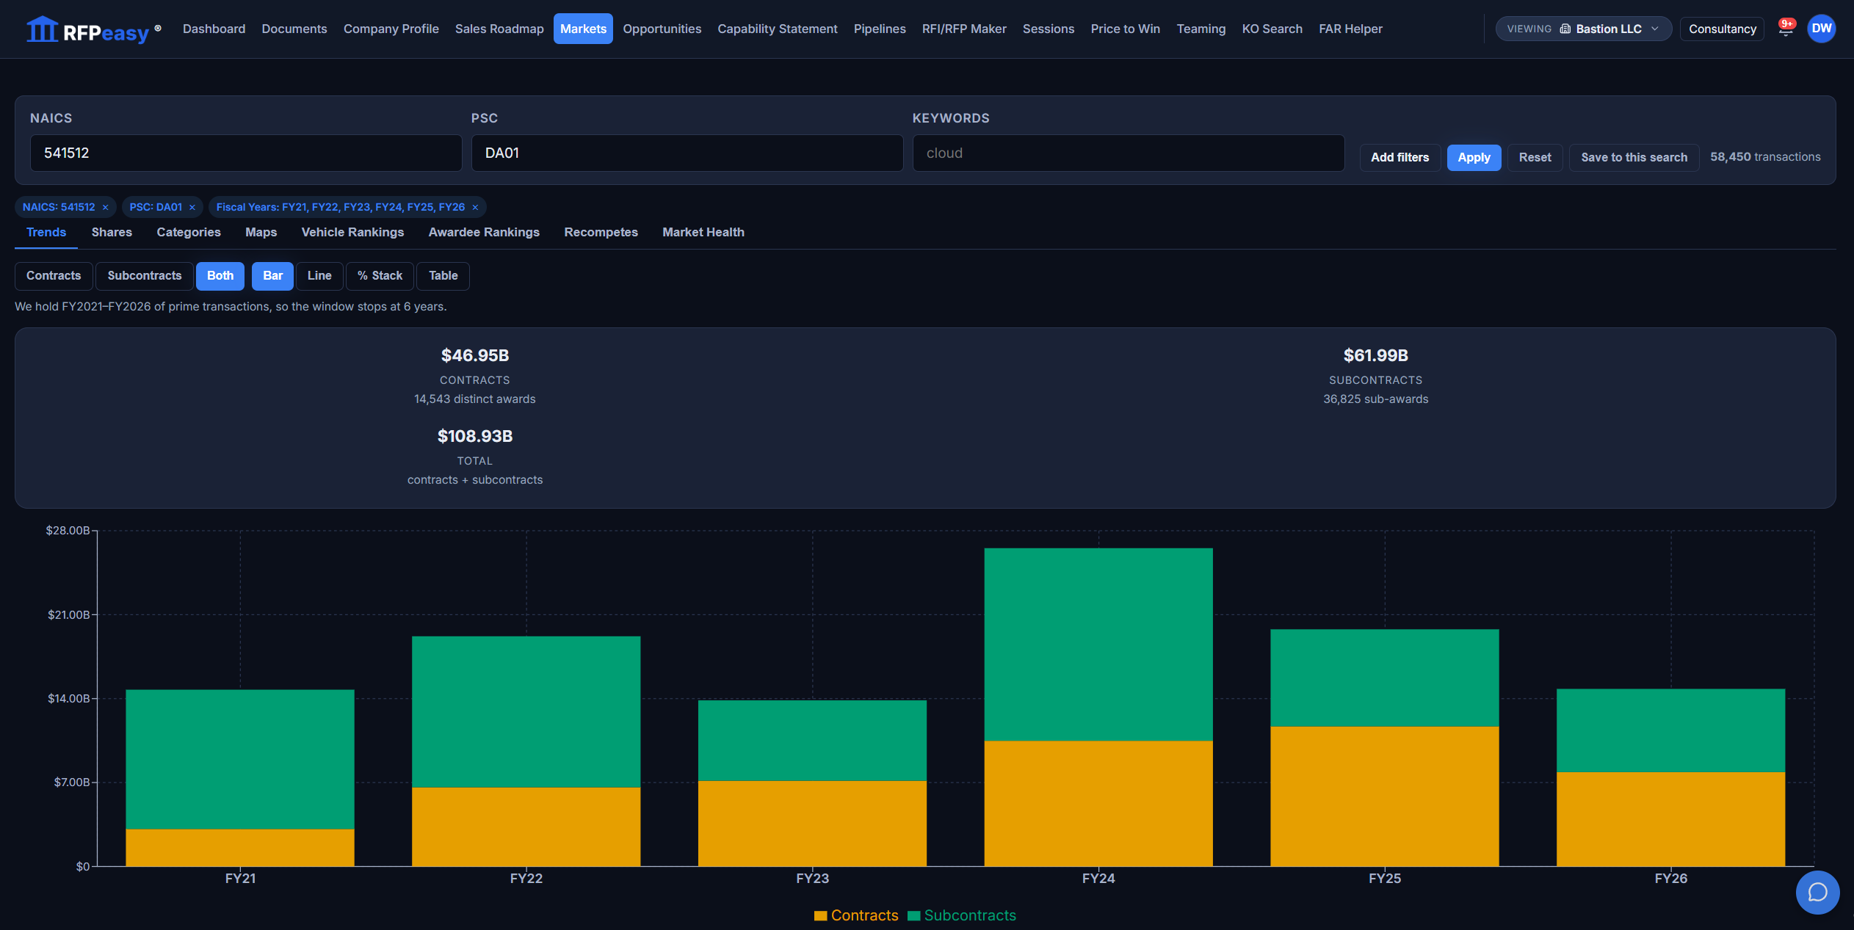Open the Vehicle Rankings tab
Screen dimensions: 1854x930
pos(352,232)
